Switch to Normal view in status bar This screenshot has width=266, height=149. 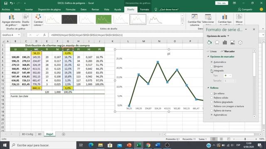click(214, 139)
